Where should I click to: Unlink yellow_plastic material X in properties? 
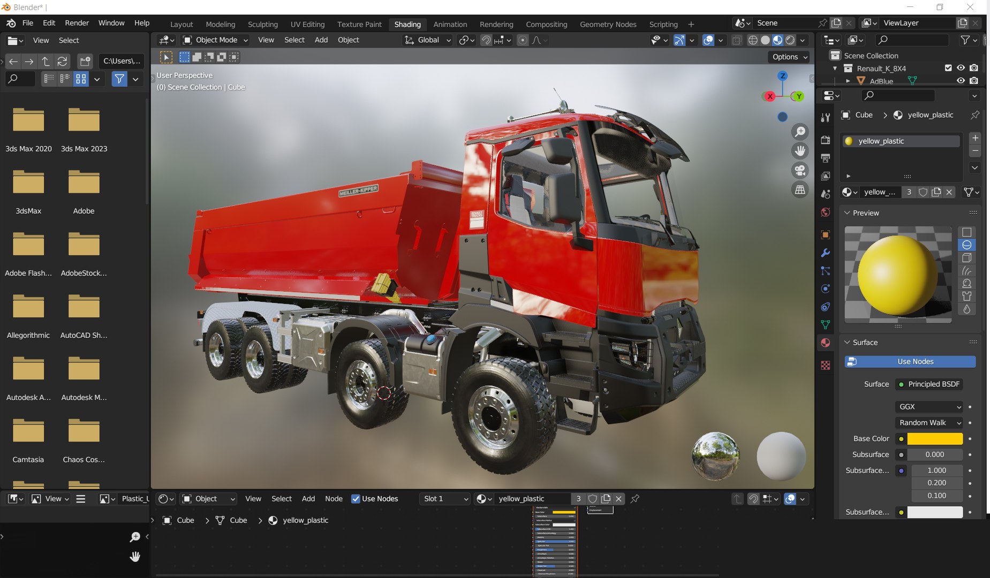click(949, 192)
